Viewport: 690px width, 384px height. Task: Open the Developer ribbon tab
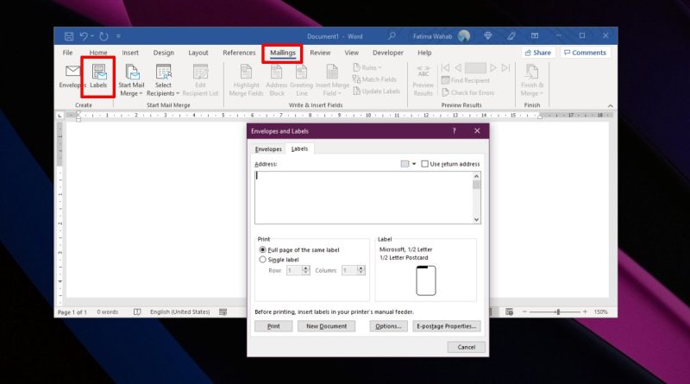point(387,53)
